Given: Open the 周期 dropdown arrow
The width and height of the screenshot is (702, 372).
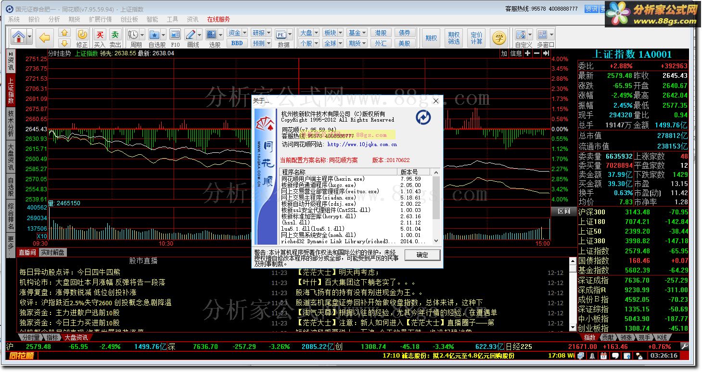Looking at the screenshot, I should pos(142,34).
